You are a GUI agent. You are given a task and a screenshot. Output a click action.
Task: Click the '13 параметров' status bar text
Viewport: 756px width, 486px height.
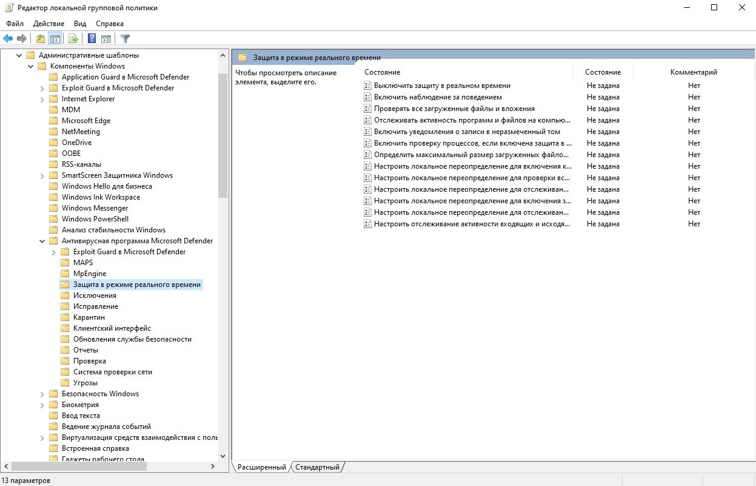(25, 481)
